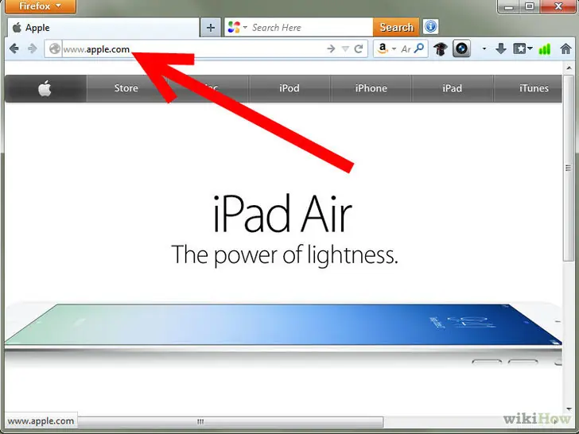Open iPod in the Apple navigation bar

(289, 88)
